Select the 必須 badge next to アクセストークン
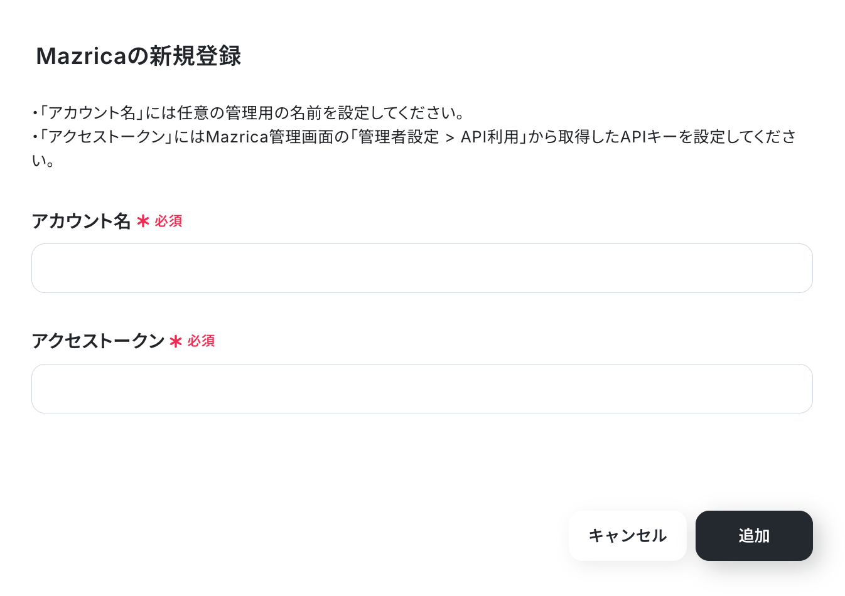This screenshot has height=596, width=845. click(201, 341)
